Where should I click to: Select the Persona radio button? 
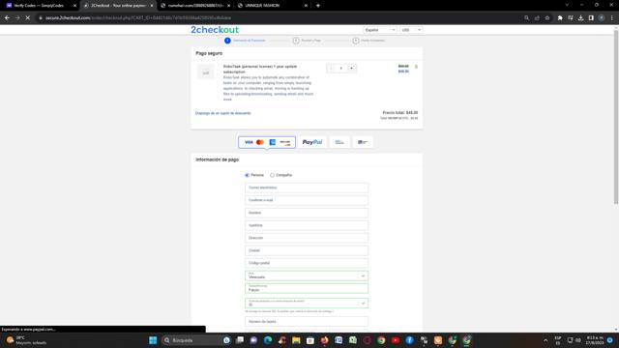click(x=248, y=175)
